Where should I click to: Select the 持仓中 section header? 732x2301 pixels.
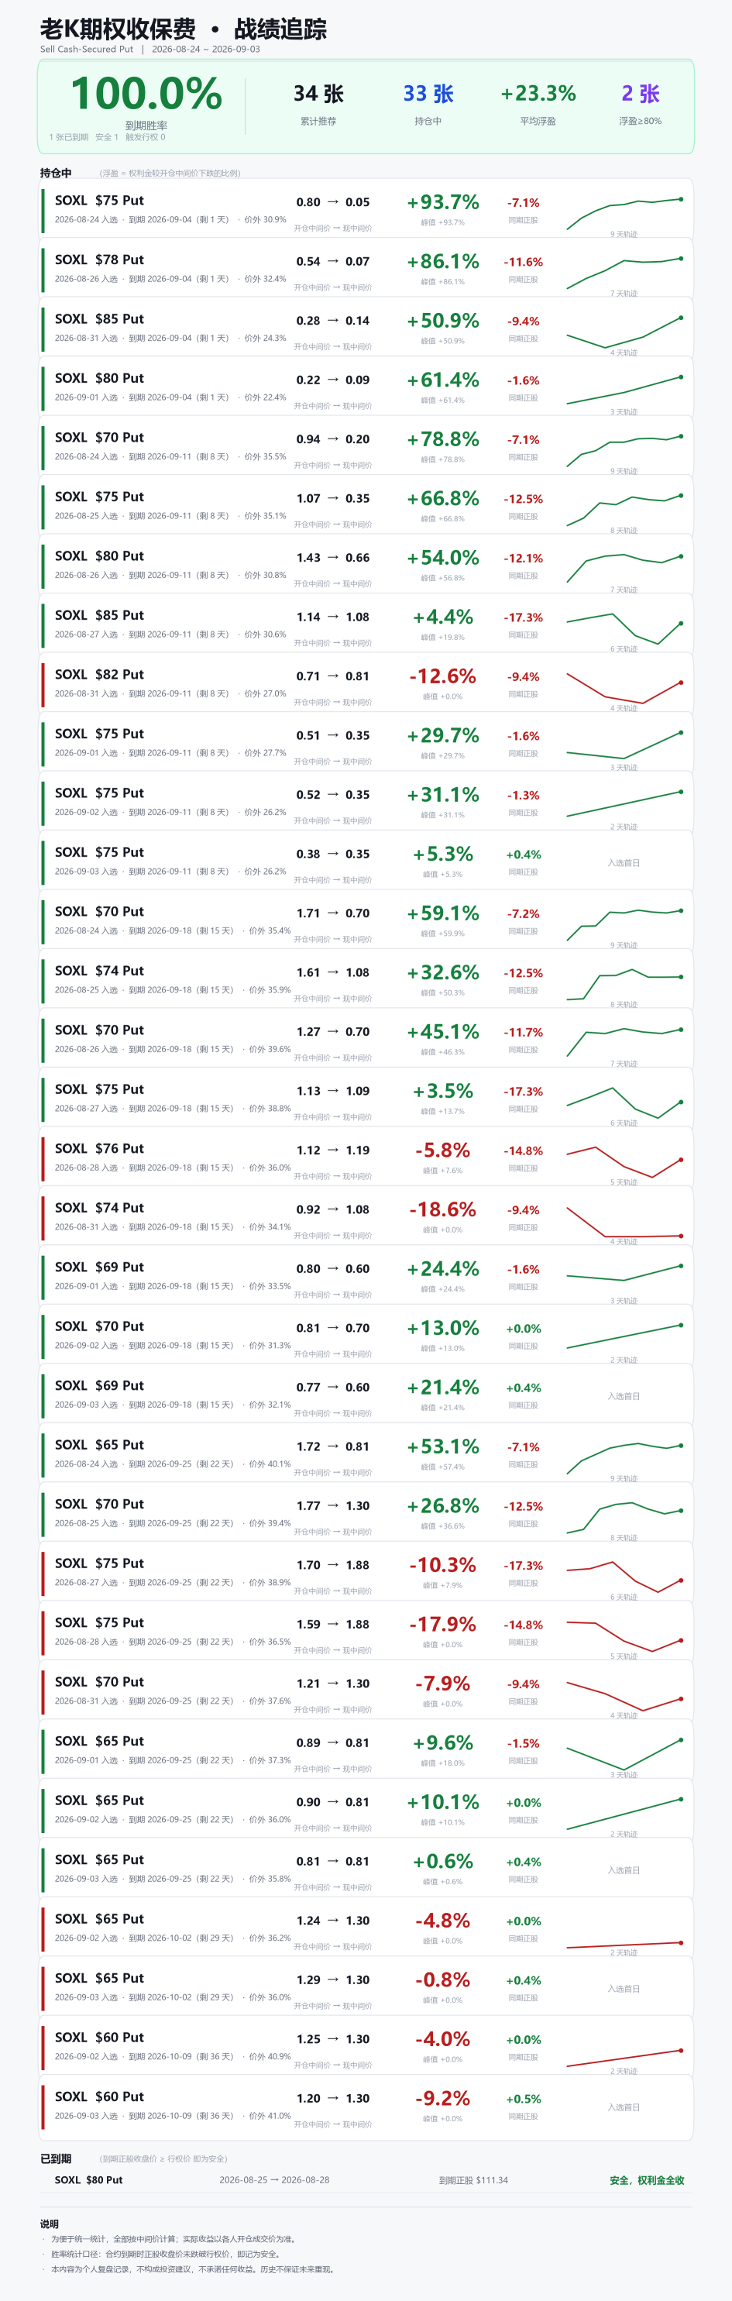(55, 174)
